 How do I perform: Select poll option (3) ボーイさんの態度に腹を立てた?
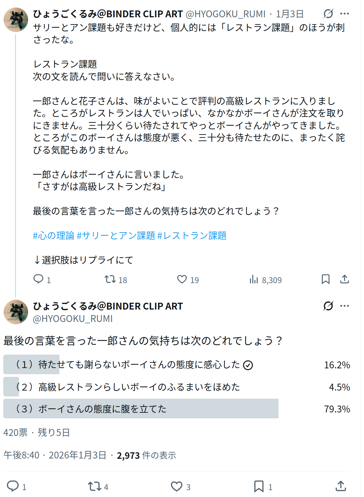[131, 409]
